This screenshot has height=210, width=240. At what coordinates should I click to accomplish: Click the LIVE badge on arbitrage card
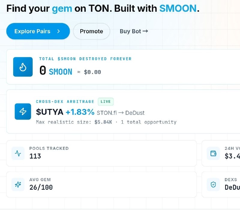pyautogui.click(x=106, y=102)
